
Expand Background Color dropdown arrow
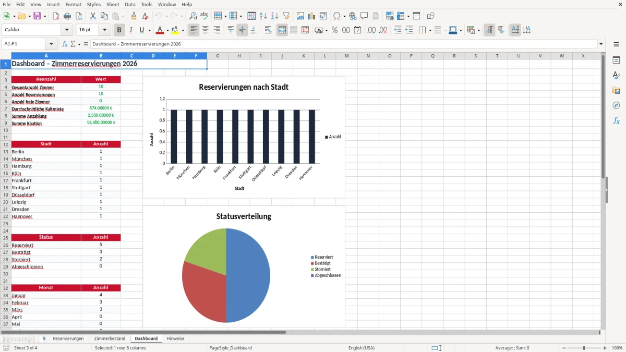(x=183, y=30)
